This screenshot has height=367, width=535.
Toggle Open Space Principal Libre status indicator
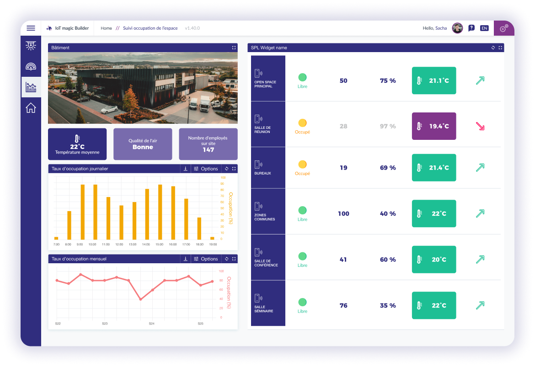pyautogui.click(x=302, y=77)
